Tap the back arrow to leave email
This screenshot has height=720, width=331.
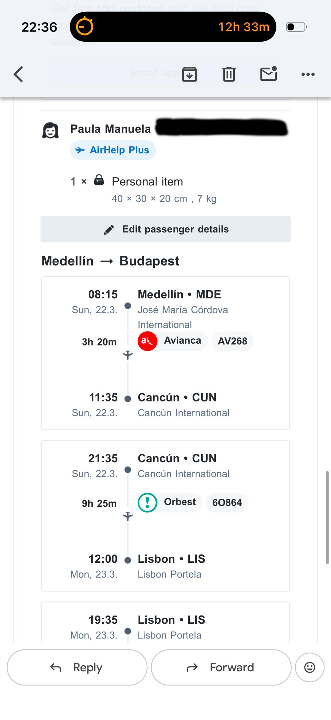click(19, 74)
